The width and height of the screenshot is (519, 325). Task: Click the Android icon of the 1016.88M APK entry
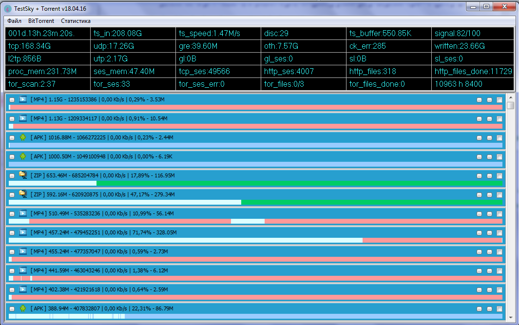click(23, 137)
